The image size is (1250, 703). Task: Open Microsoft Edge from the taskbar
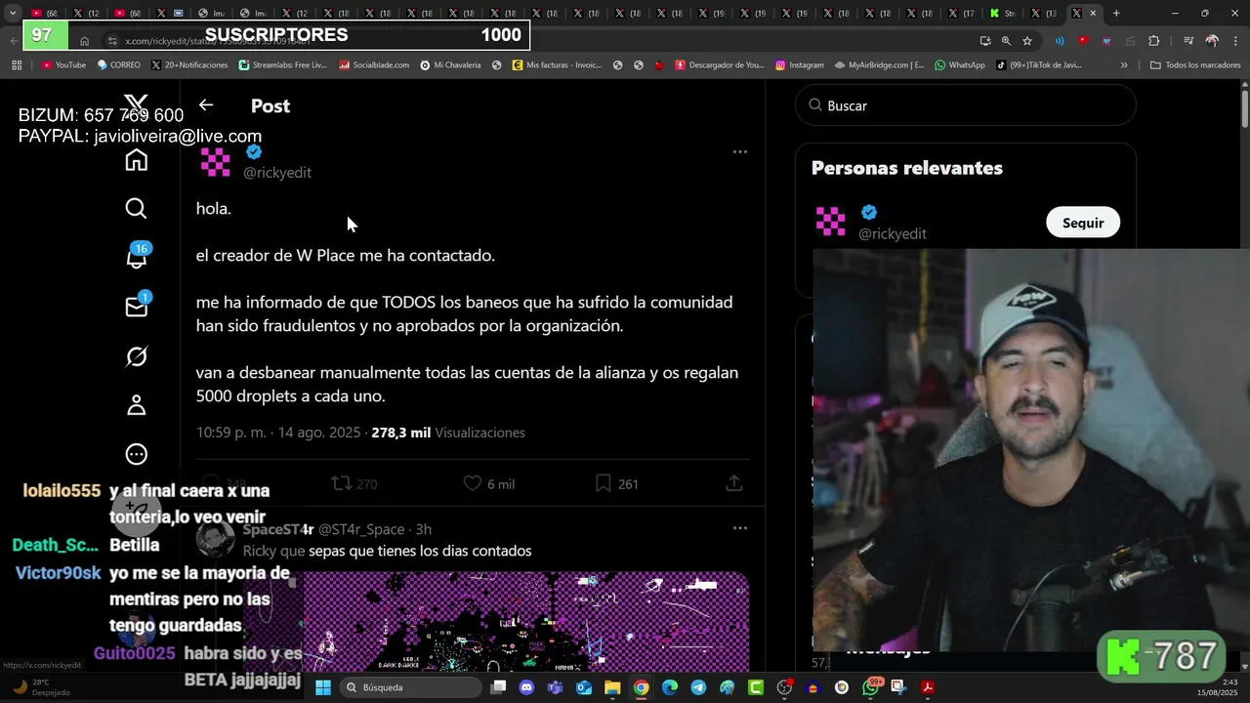pos(670,687)
